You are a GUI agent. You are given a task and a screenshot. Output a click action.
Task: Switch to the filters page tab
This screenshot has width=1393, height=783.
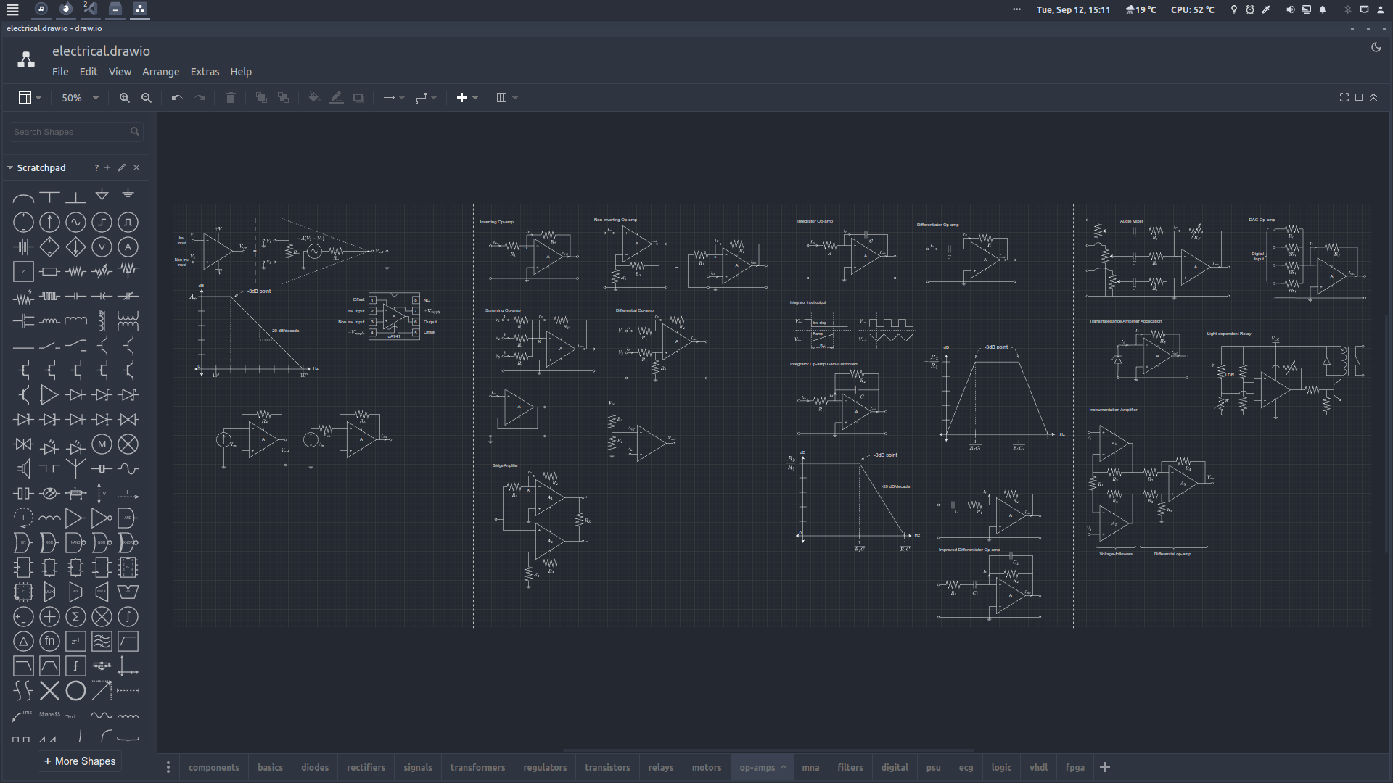click(x=850, y=768)
